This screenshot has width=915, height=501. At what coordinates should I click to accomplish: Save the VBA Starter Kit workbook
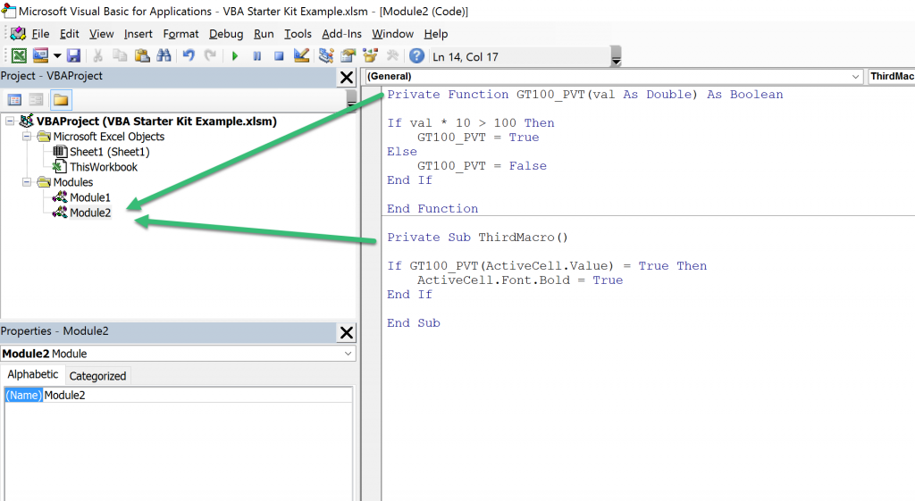coord(73,56)
